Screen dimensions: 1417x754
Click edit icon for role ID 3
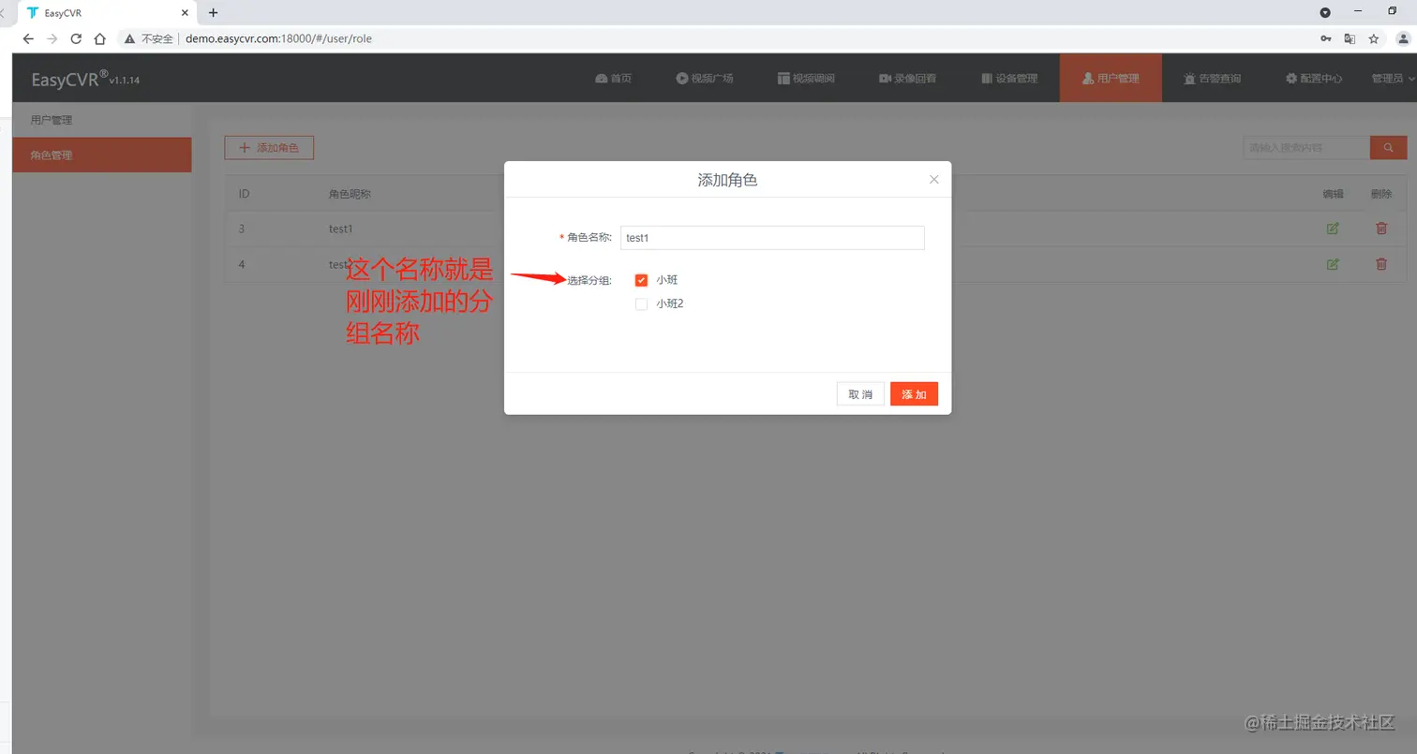click(x=1333, y=229)
